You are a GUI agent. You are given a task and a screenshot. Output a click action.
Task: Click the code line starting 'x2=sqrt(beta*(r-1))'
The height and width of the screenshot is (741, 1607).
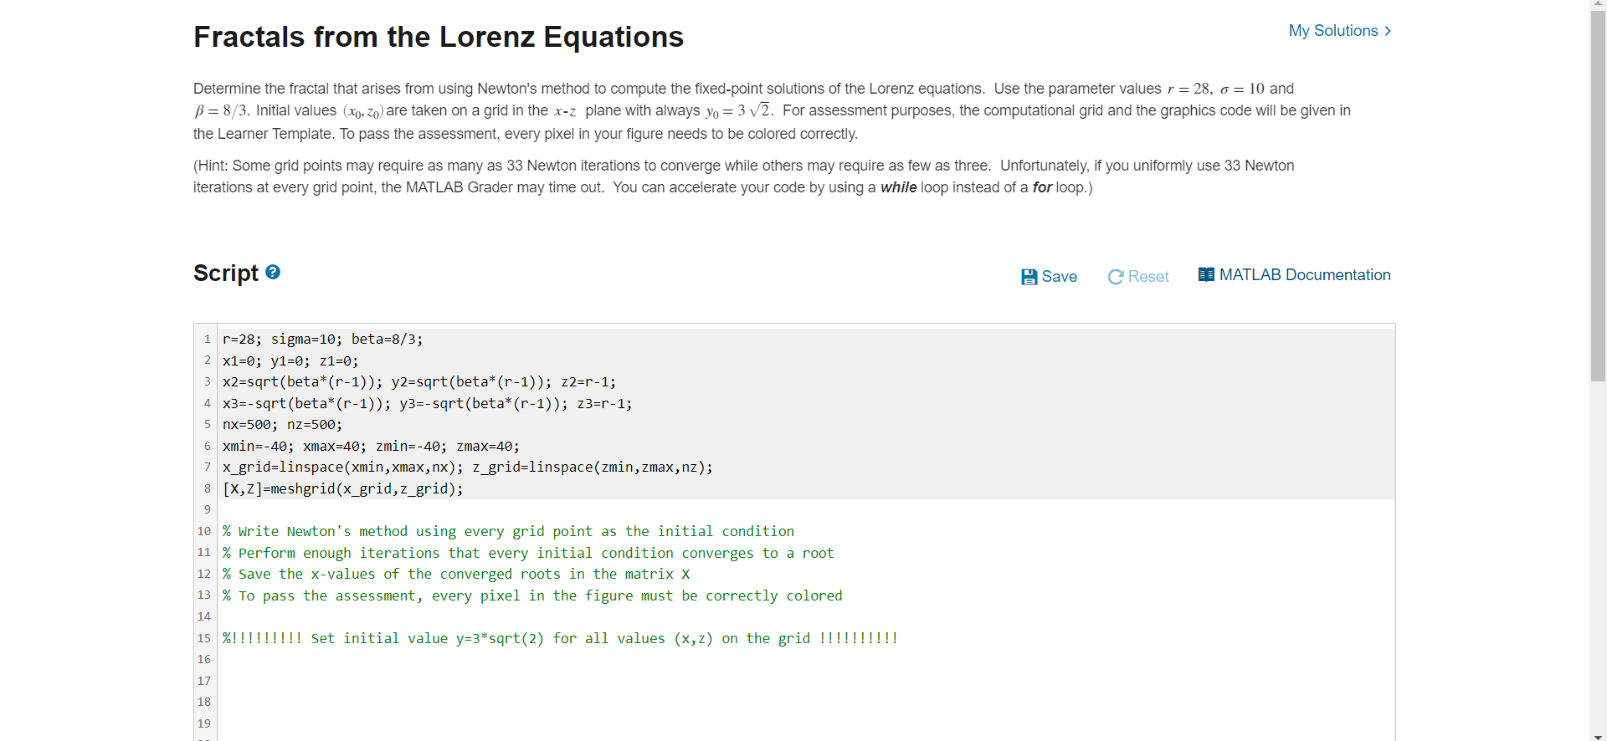418,382
